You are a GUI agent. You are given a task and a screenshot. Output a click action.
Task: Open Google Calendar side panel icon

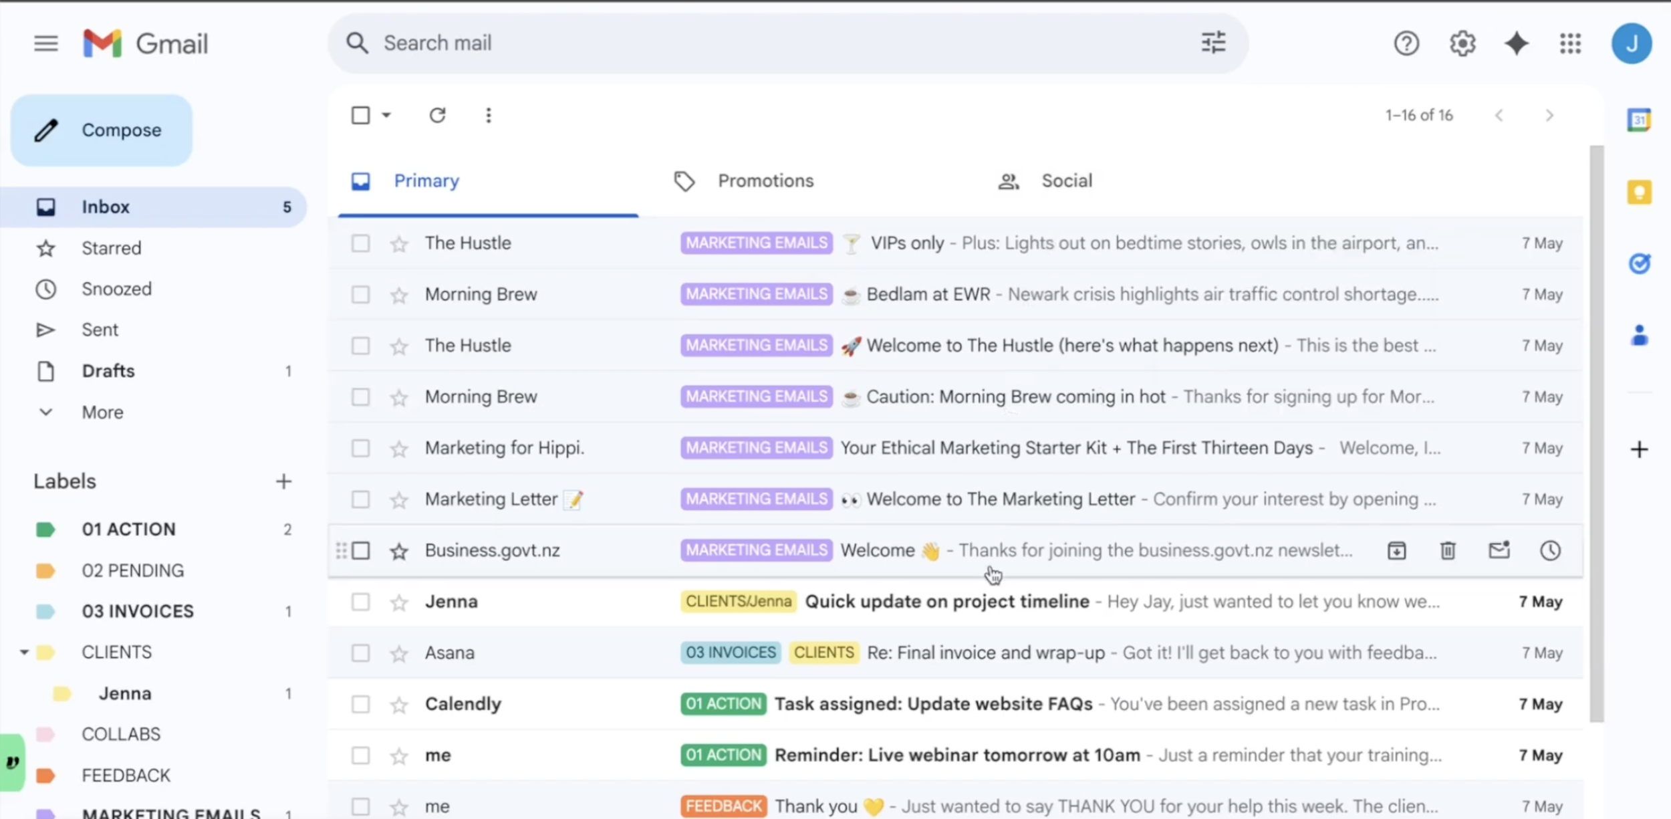click(1638, 120)
